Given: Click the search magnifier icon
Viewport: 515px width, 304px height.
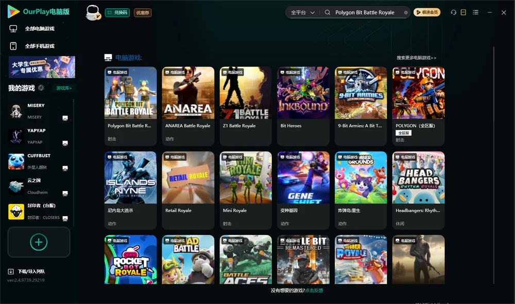Looking at the screenshot, I should [328, 12].
